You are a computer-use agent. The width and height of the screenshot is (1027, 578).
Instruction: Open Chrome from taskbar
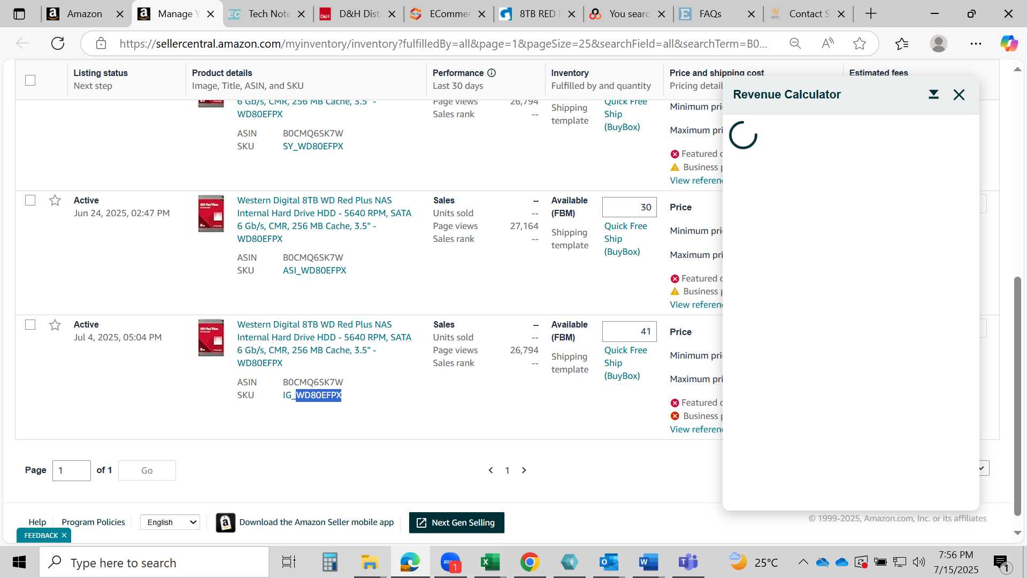click(x=530, y=562)
